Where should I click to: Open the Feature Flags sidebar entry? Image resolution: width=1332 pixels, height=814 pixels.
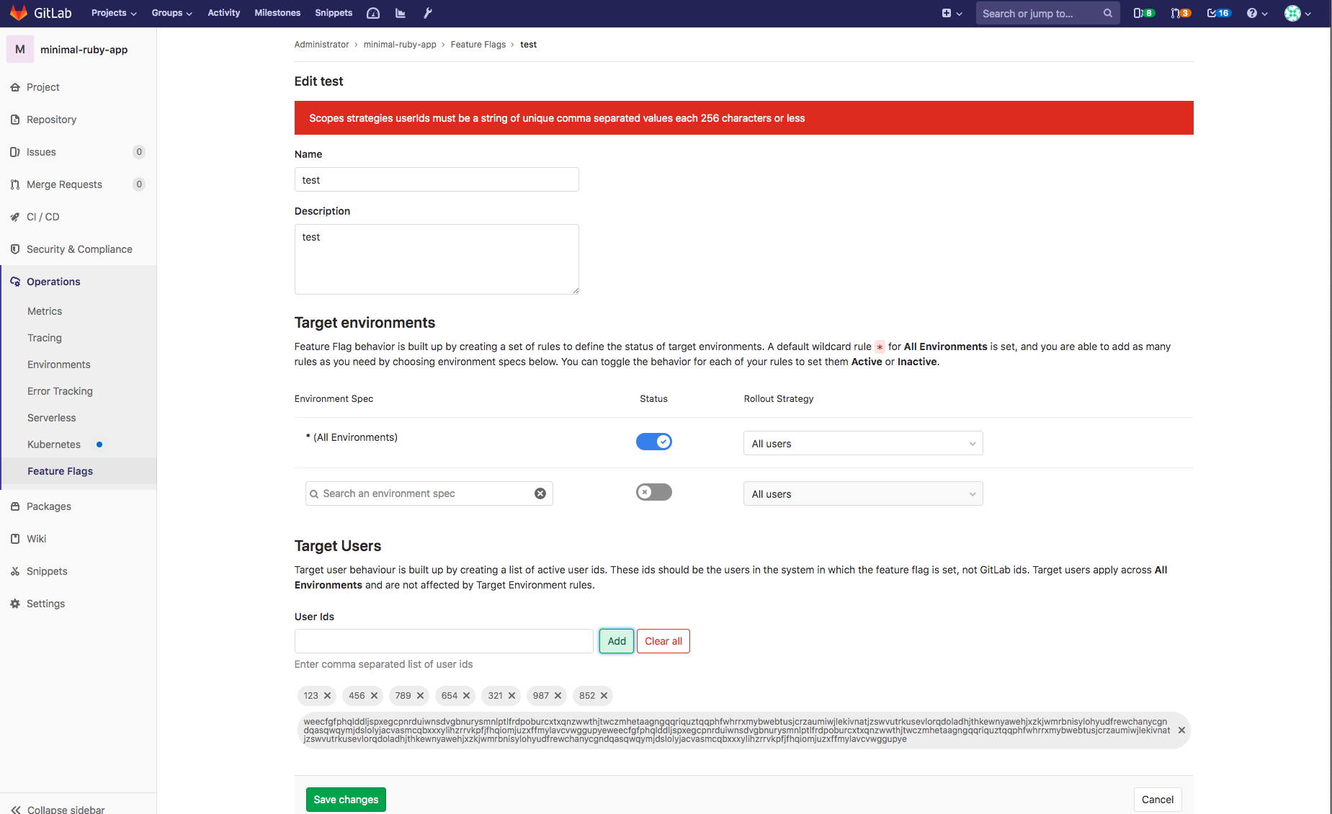60,471
